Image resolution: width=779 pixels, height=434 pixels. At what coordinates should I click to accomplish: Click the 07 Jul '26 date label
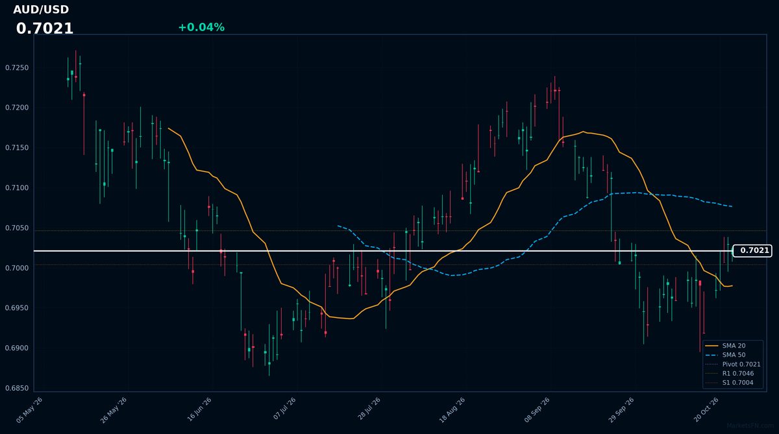coord(284,410)
